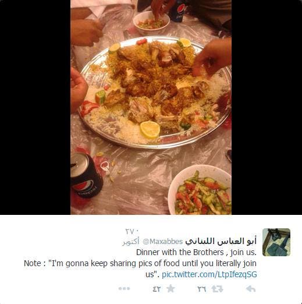
Task: Click the Pepsi can at top of photo
Action: tap(178, 11)
